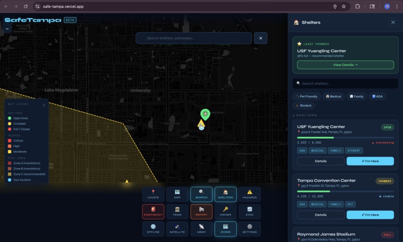Screen dimensions: 403x242
Task: Click the BETA badge
Action: coord(70,20)
